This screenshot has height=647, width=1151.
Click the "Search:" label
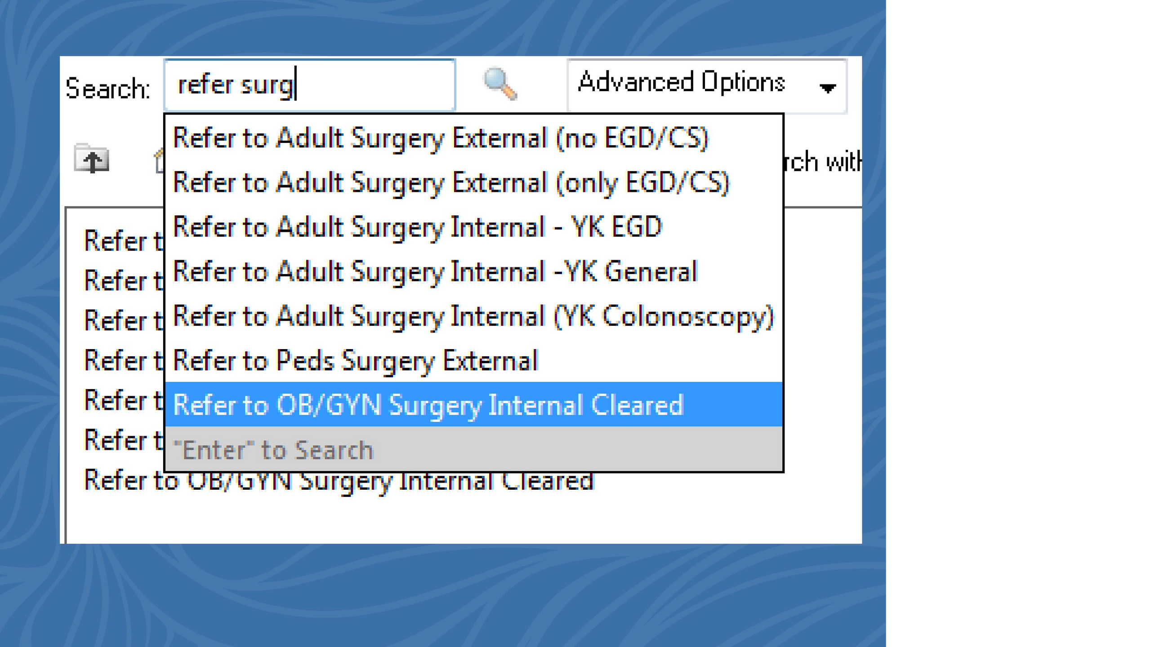coord(107,88)
